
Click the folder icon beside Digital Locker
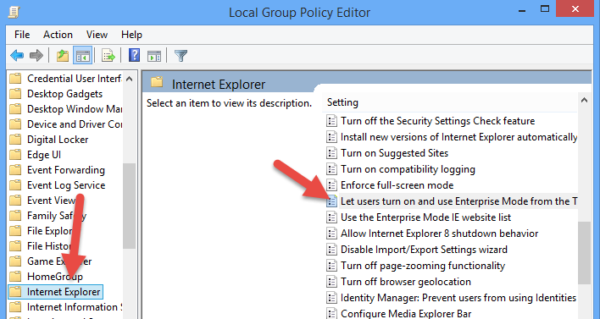tap(15, 140)
